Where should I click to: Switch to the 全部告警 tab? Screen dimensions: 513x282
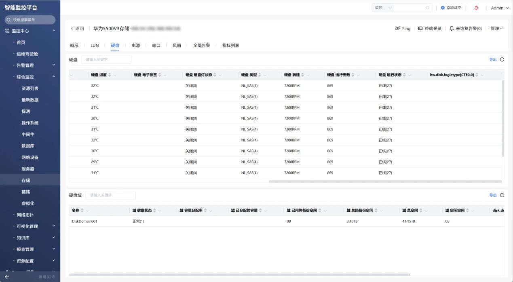pyautogui.click(x=201, y=46)
